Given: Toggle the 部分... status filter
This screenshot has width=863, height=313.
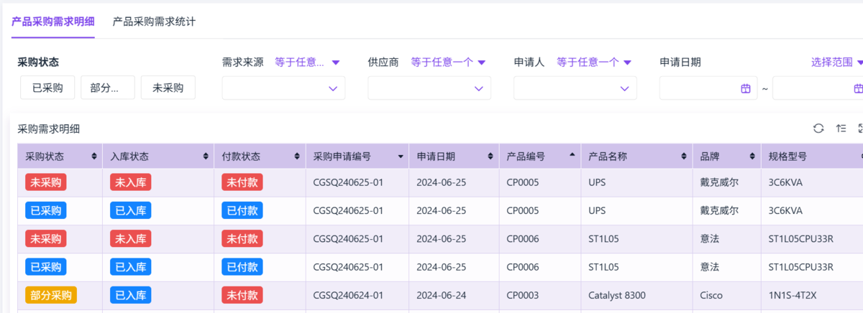Looking at the screenshot, I should 108,88.
